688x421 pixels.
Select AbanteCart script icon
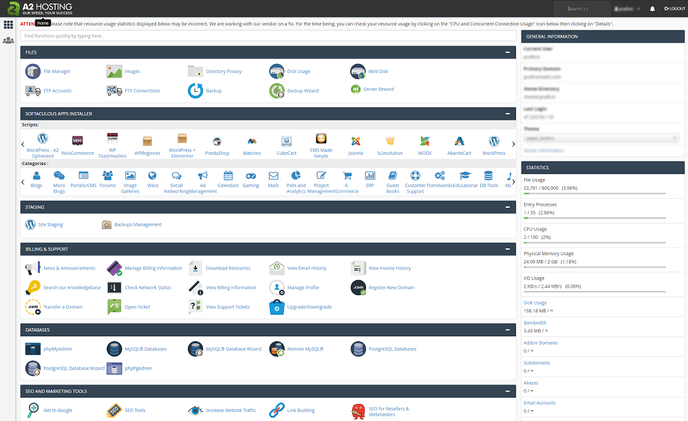460,141
